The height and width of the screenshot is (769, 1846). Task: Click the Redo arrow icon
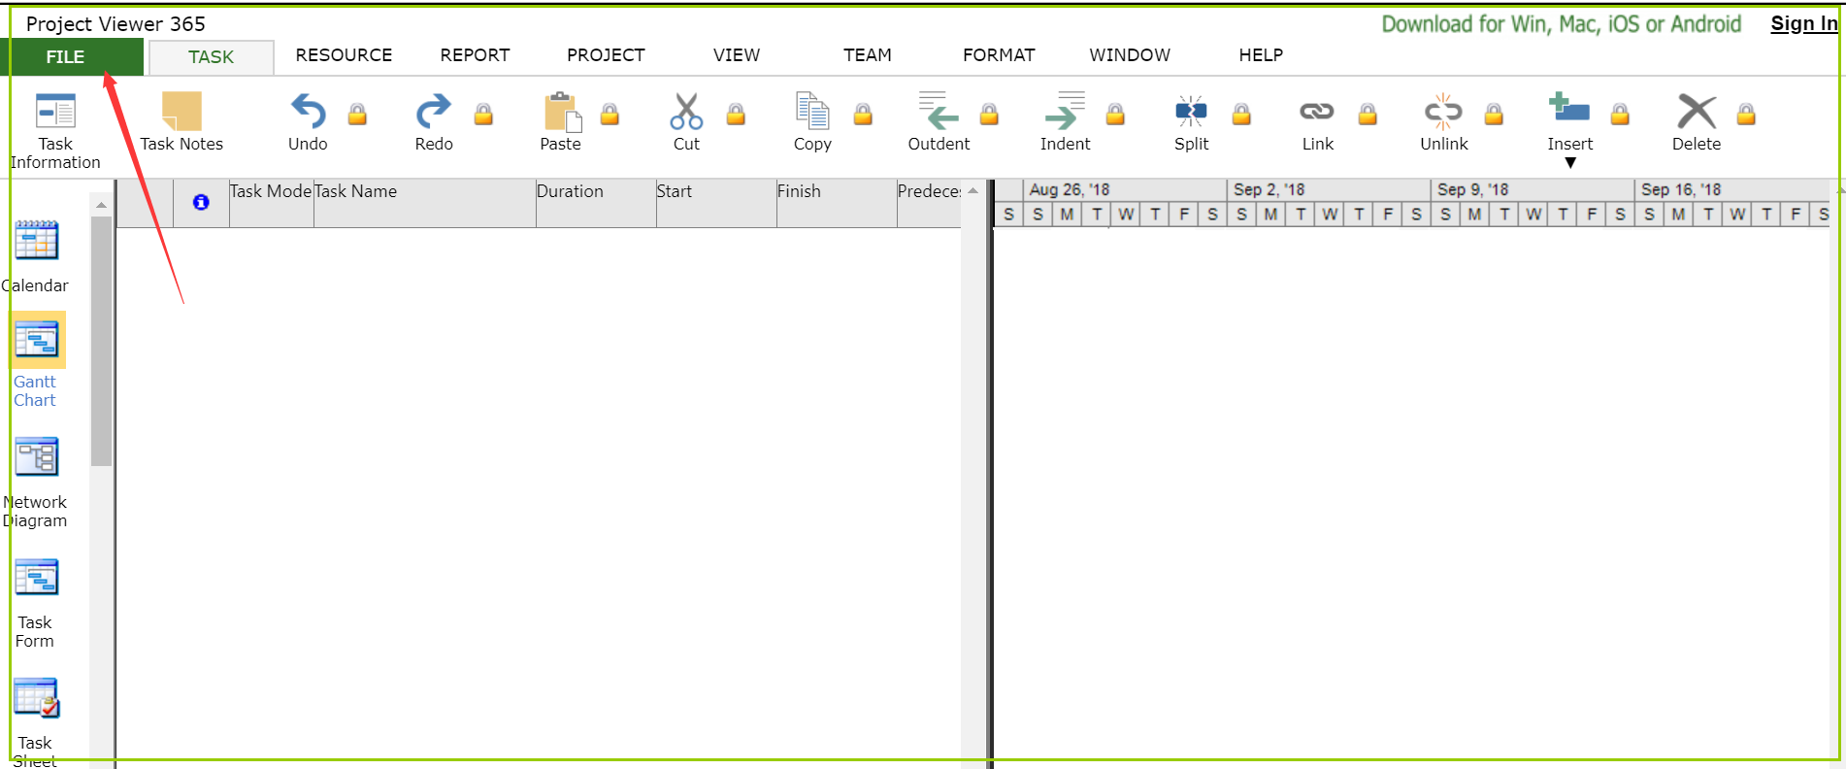[x=434, y=111]
